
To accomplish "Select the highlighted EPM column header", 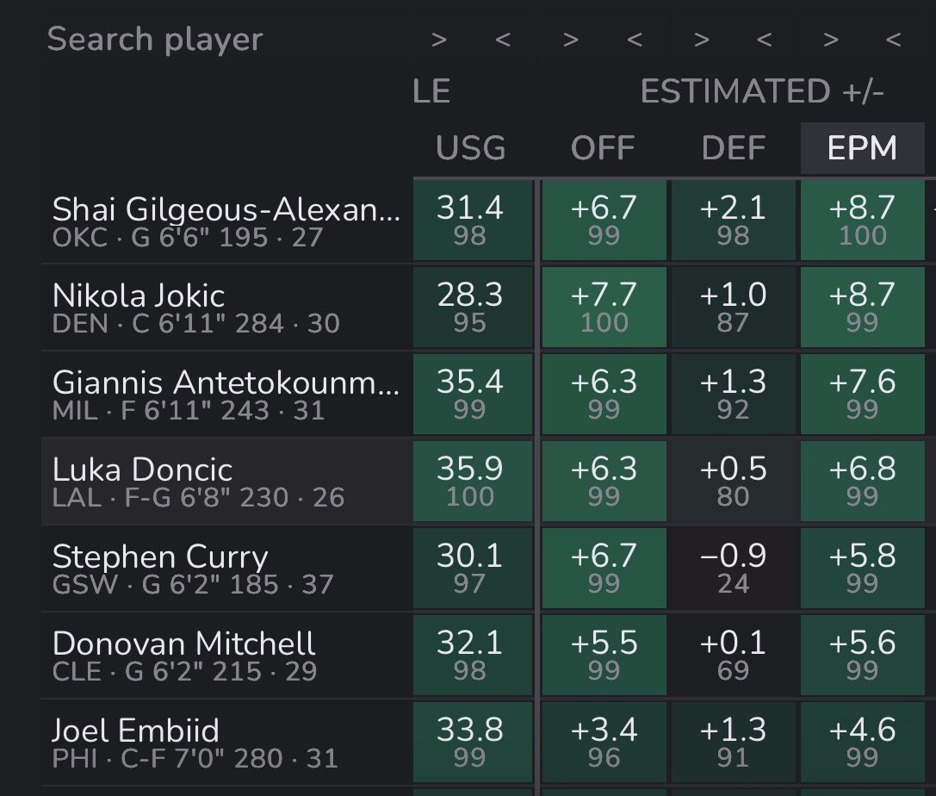I will tap(862, 148).
